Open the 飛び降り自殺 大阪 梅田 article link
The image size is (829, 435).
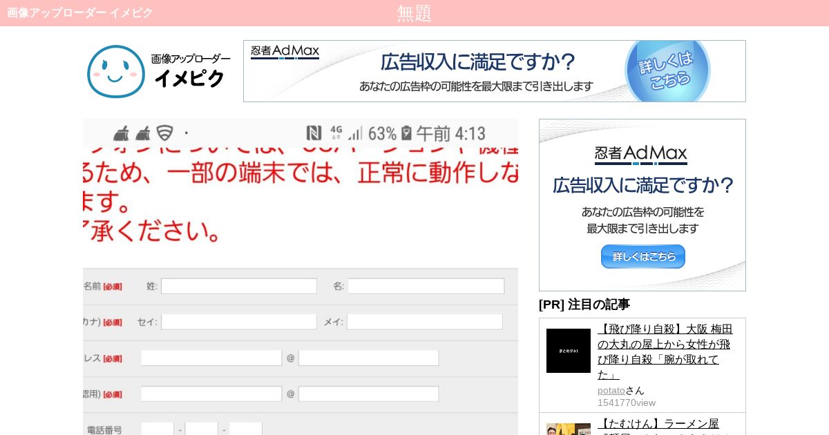click(665, 351)
